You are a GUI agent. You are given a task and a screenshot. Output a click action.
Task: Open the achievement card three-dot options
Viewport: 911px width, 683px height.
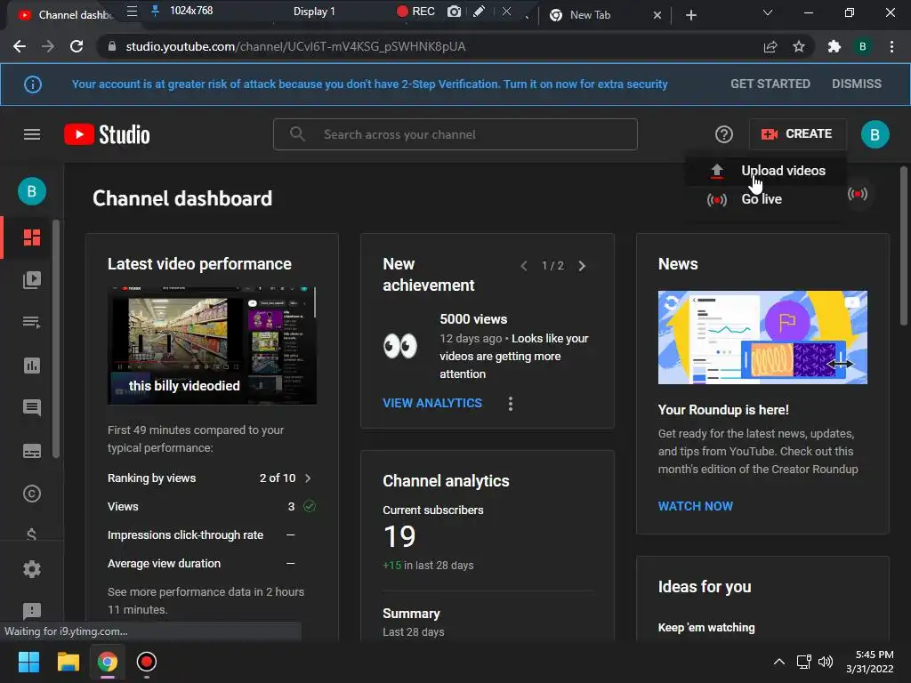pos(511,404)
